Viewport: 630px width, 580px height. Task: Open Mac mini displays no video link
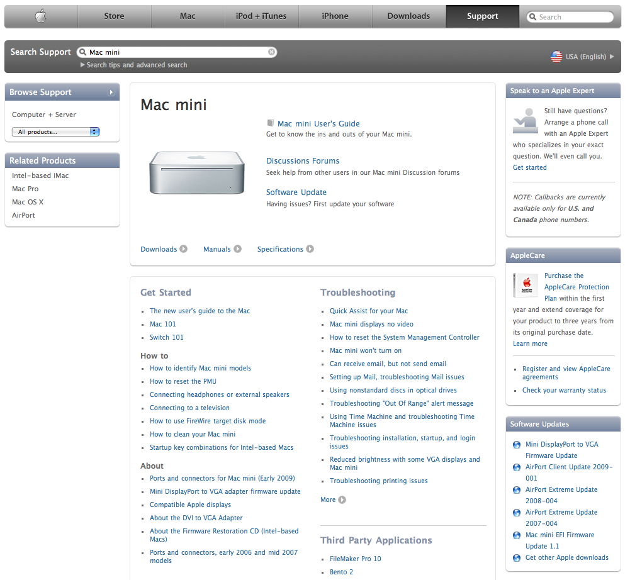coord(371,324)
